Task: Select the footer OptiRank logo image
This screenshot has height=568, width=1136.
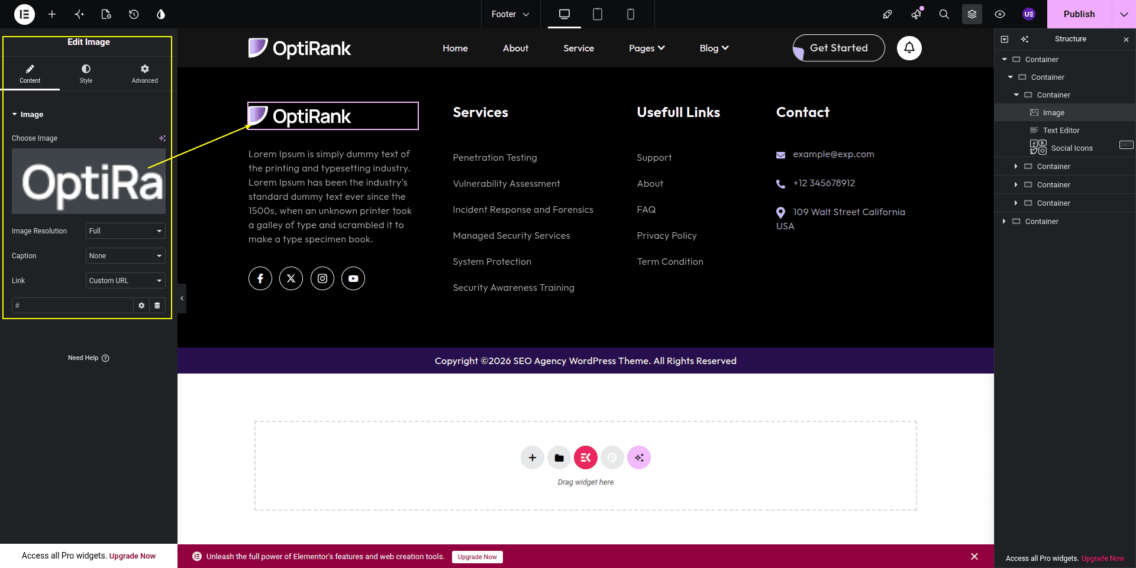Action: 333,116
